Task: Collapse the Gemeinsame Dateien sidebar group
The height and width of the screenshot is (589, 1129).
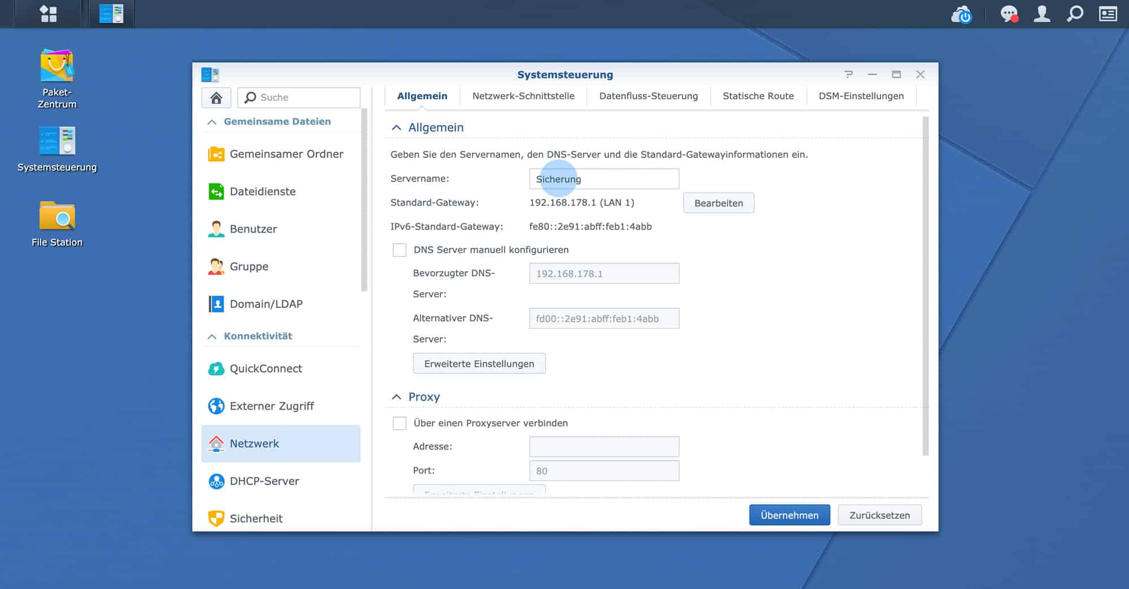Action: pyautogui.click(x=212, y=122)
